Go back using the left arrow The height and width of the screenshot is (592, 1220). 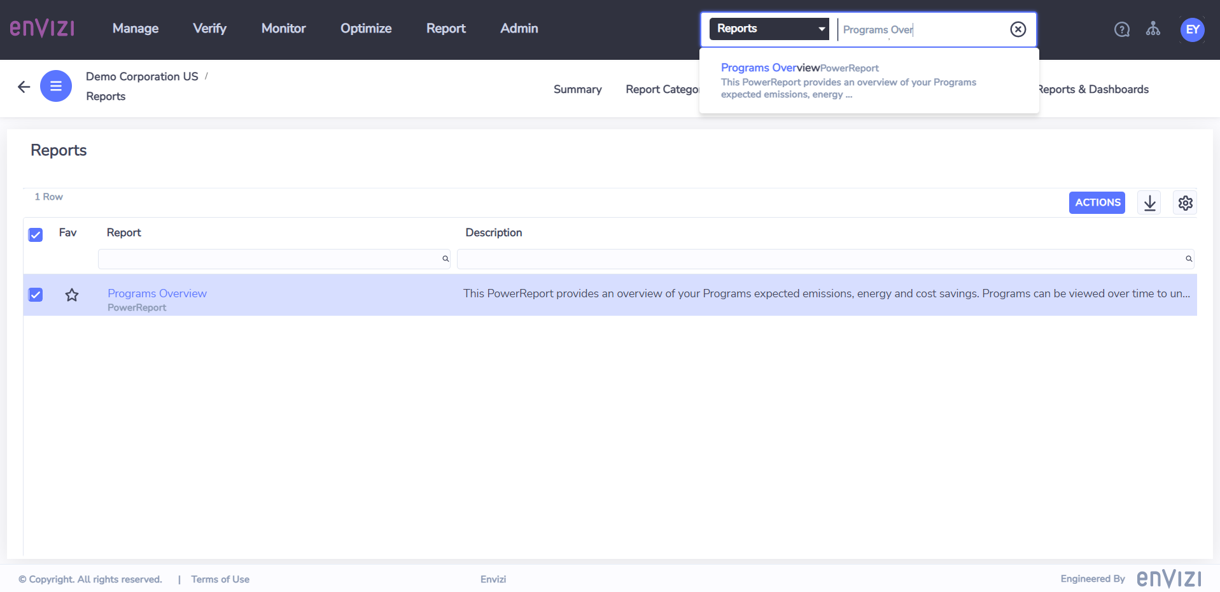[24, 87]
